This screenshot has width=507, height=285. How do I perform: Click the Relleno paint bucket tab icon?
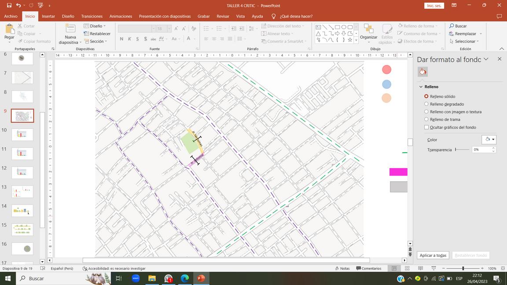(x=422, y=72)
